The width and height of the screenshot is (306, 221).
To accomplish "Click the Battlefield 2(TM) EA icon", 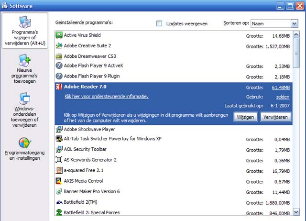I will pyautogui.click(x=59, y=202).
